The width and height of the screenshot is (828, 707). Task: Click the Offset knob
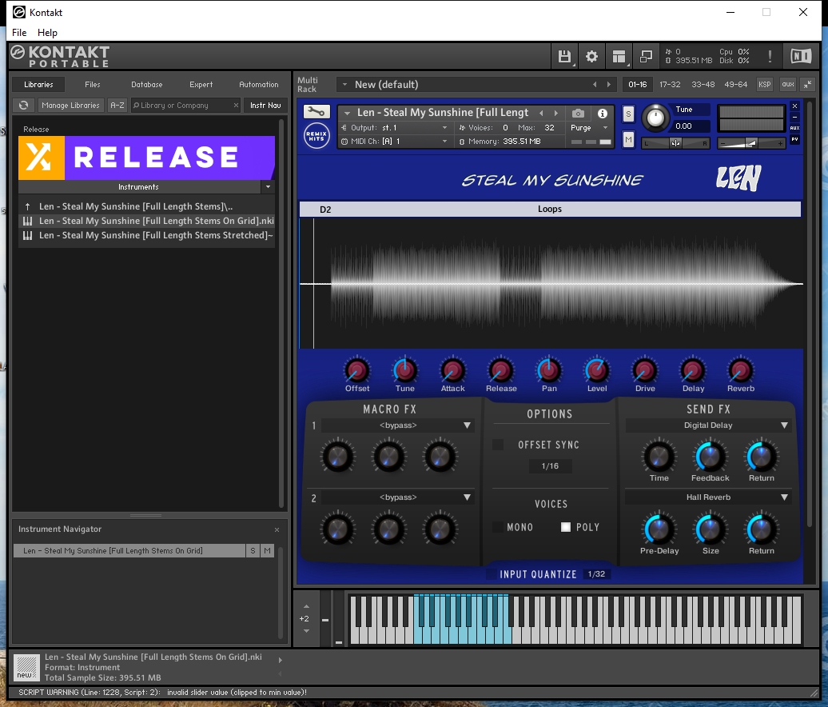(357, 370)
